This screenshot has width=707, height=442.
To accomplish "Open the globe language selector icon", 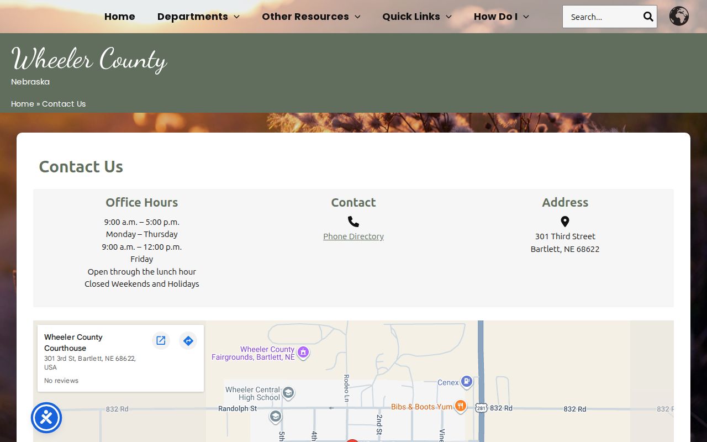I will 679,16.
